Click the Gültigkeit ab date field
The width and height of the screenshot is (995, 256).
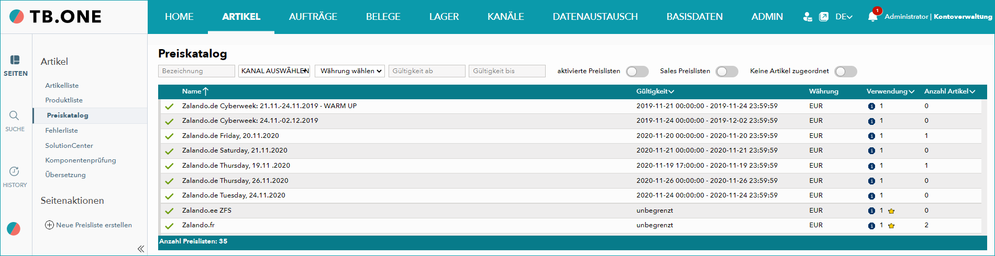(427, 71)
